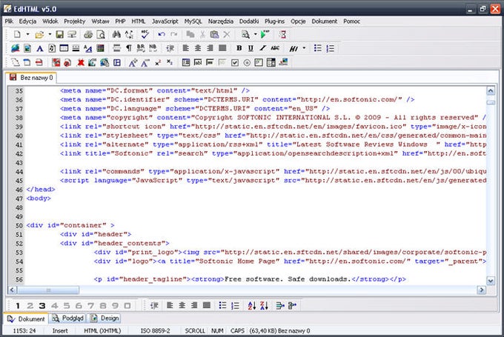Open dropdown arrow next to Open folder
The image size is (504, 337).
(x=50, y=34)
